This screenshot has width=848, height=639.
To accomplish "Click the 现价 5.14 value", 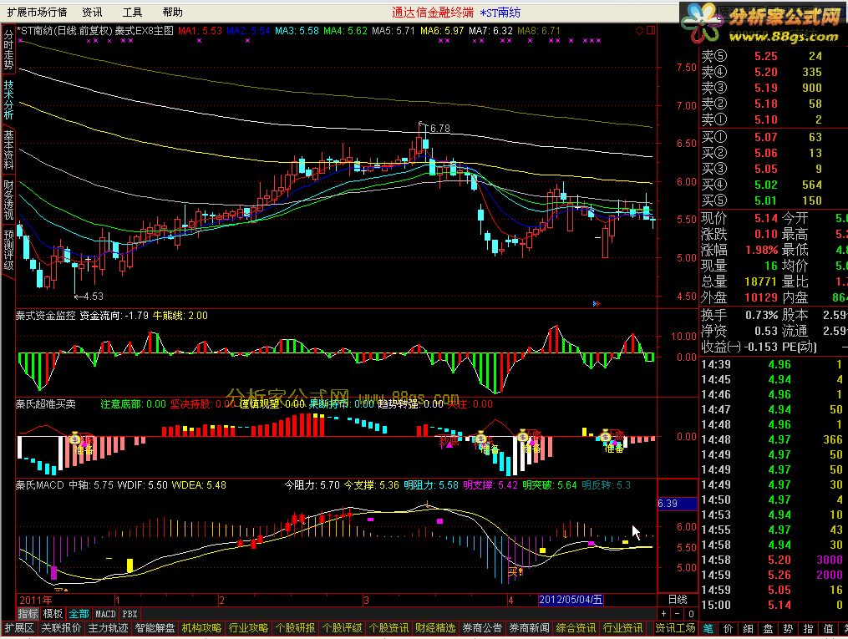I will 766,218.
